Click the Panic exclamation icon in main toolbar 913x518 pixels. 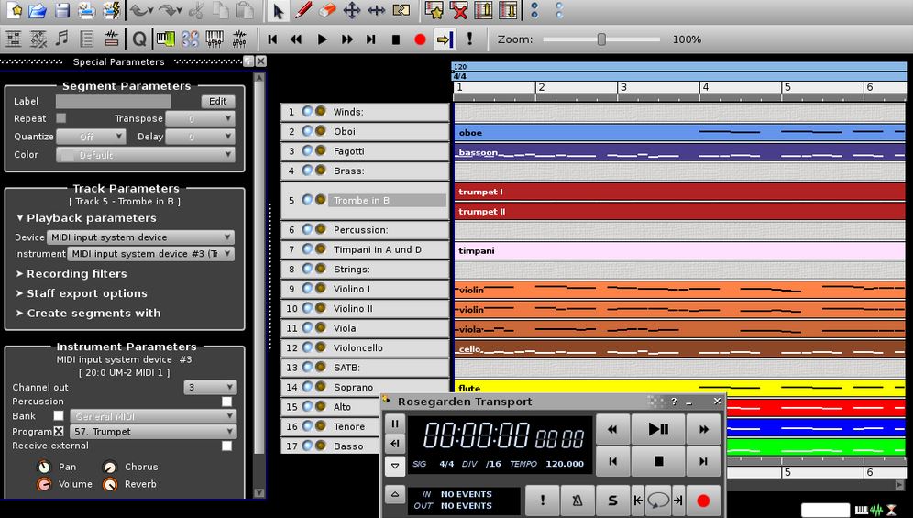point(469,39)
